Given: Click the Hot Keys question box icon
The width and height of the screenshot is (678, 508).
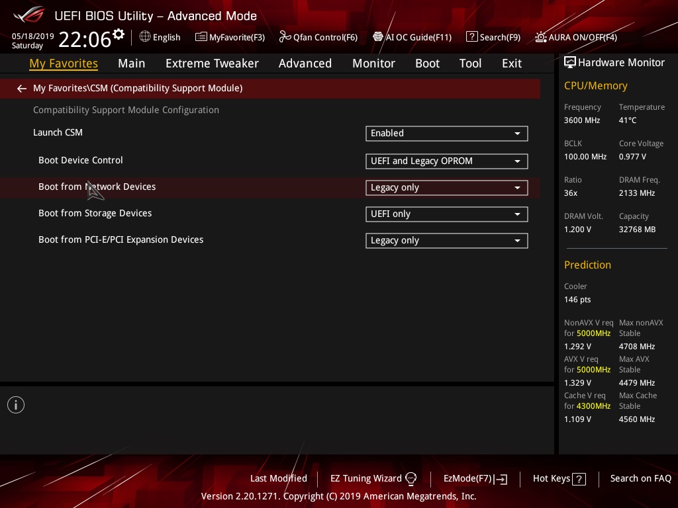Looking at the screenshot, I should point(579,479).
